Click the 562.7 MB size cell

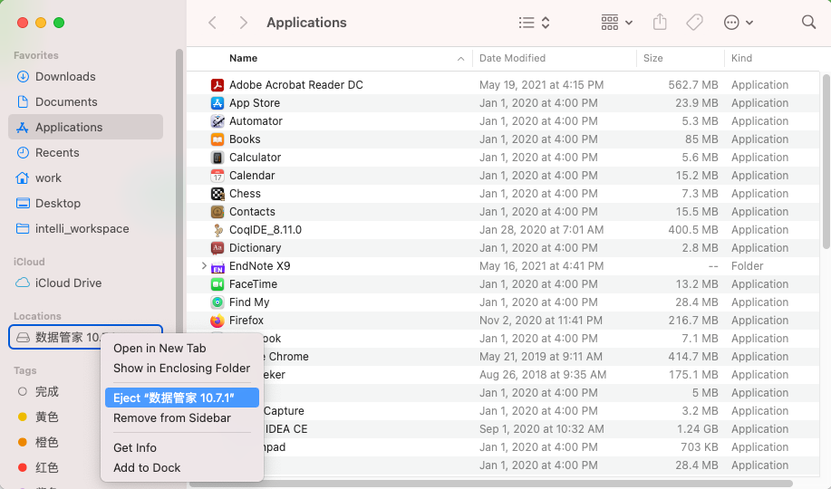click(x=693, y=85)
